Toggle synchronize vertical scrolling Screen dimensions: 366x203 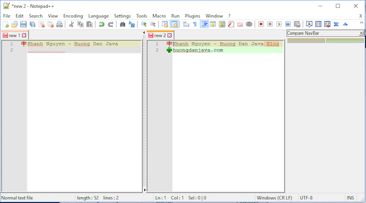pyautogui.click(x=165, y=24)
